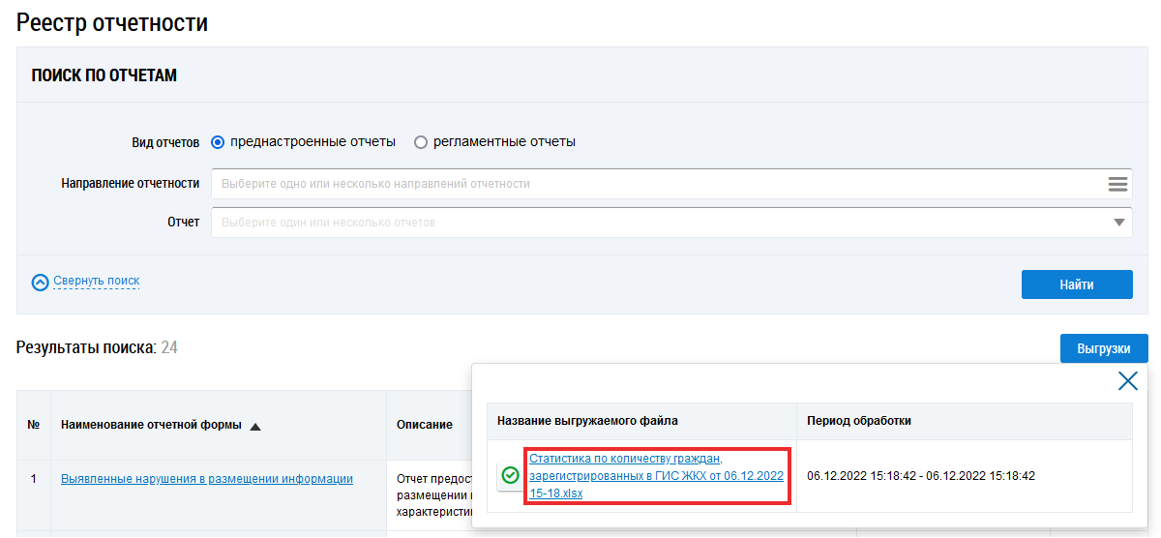
Task: Click the Направление отчетности selection field
Action: (658, 184)
